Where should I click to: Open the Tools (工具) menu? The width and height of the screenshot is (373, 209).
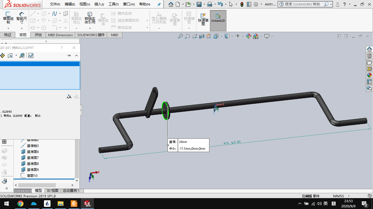[x=113, y=4]
